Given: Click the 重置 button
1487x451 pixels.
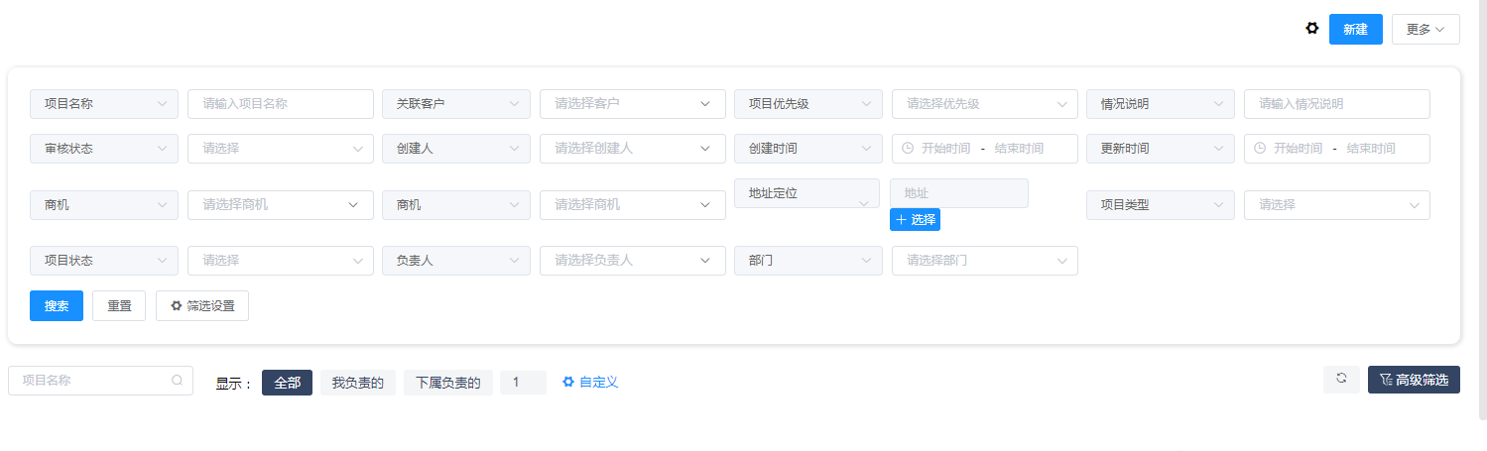Looking at the screenshot, I should pos(119,306).
